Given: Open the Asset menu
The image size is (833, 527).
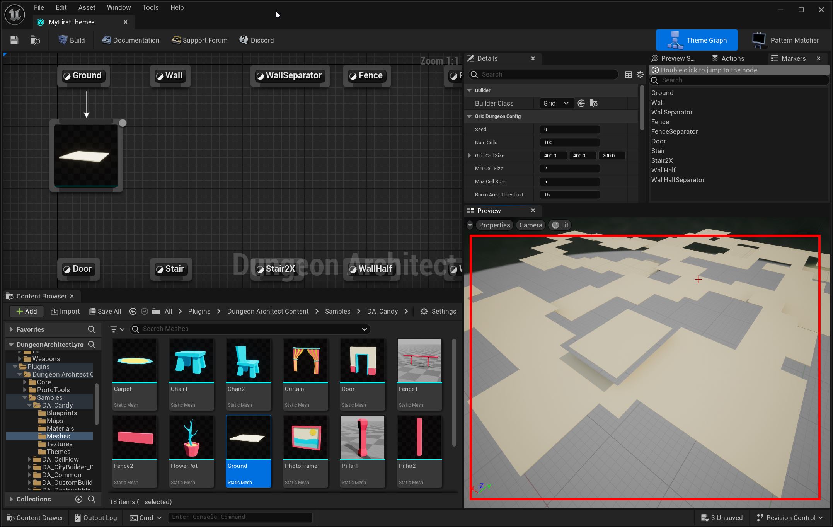Looking at the screenshot, I should pyautogui.click(x=87, y=7).
